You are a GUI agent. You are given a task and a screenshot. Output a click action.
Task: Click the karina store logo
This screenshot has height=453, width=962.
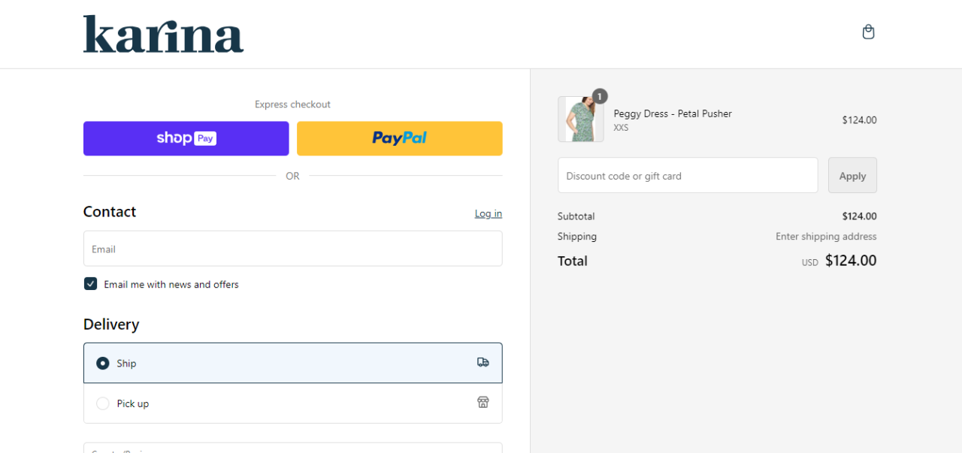163,35
